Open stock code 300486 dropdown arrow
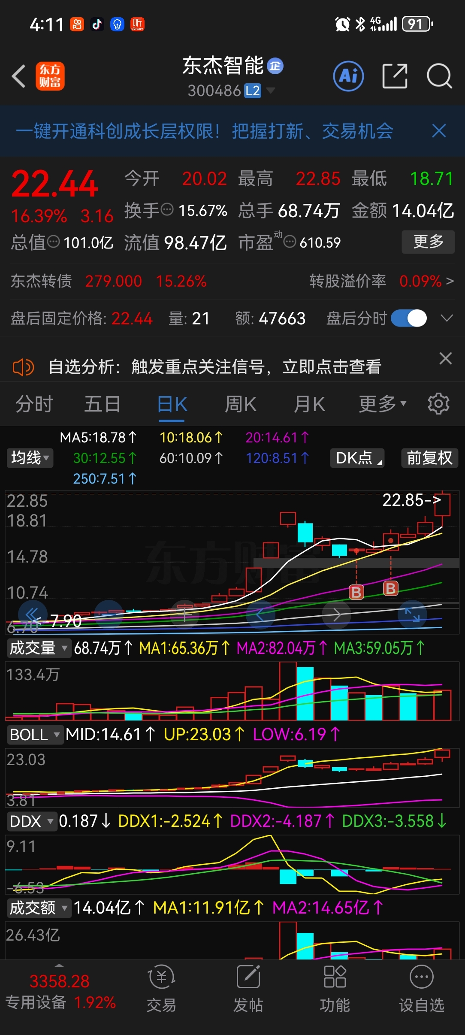Screen dimensions: 465x1035 tap(271, 91)
